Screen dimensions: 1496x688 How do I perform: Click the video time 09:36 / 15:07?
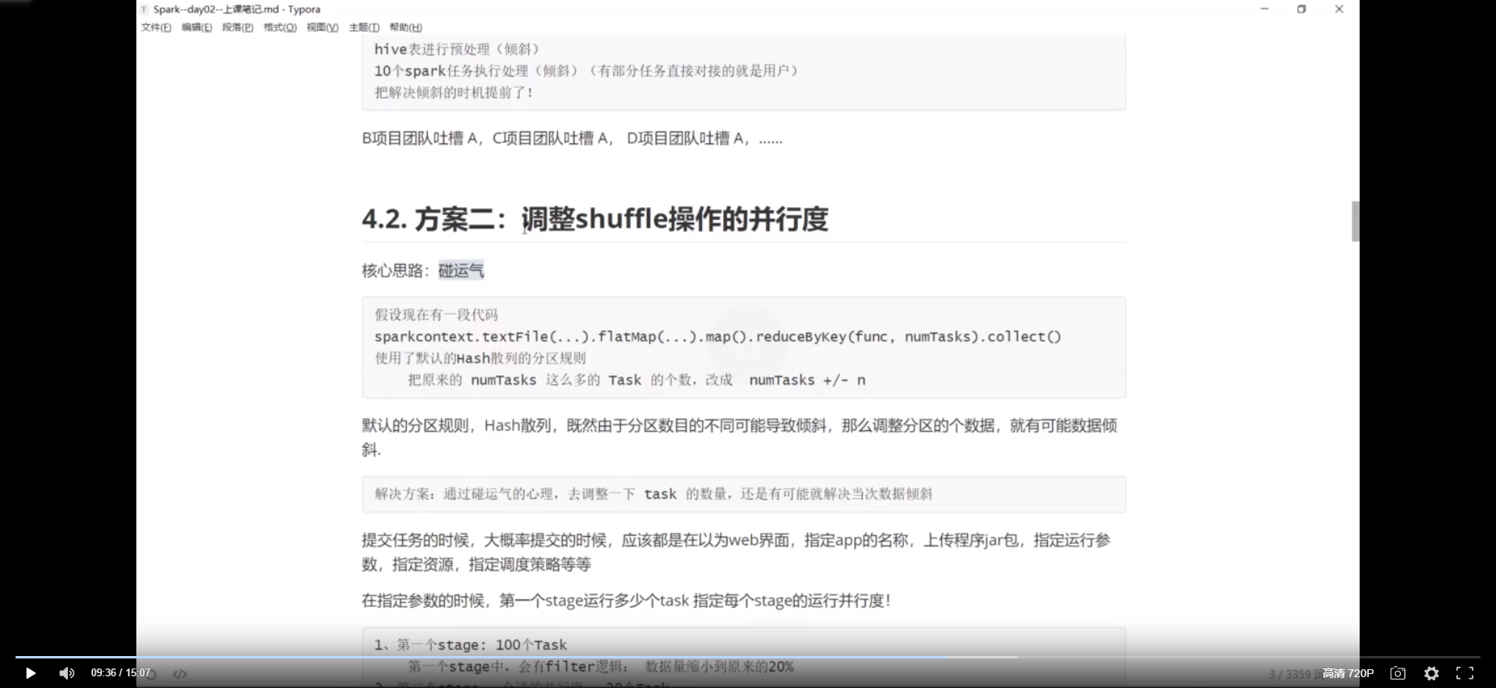point(121,673)
